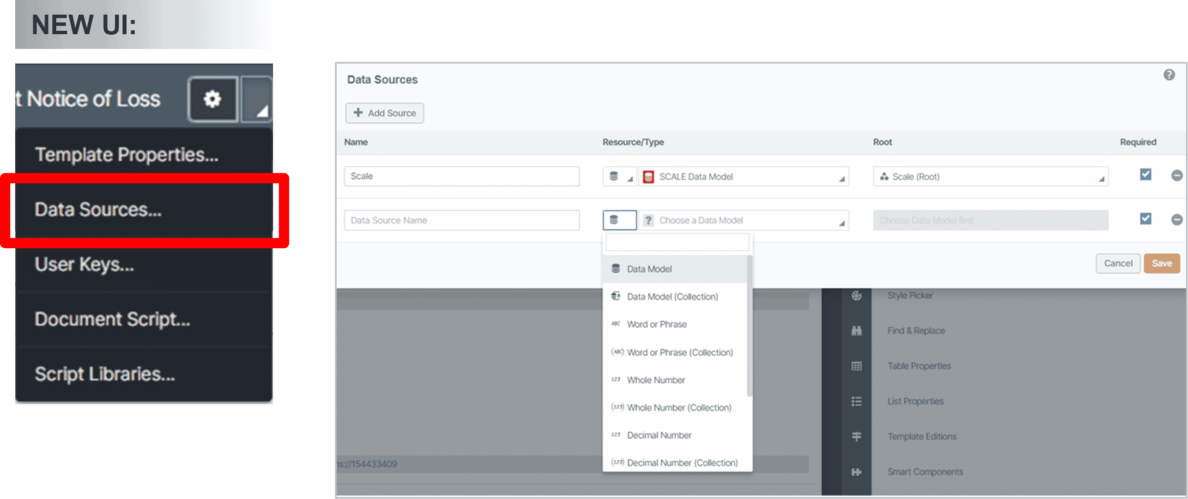Open Table Properties label in the side panel
1188x499 pixels.
[x=919, y=366]
